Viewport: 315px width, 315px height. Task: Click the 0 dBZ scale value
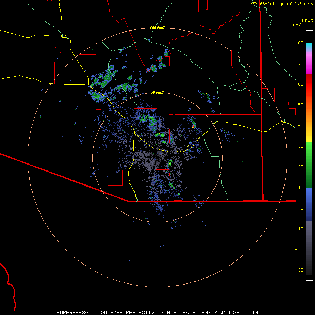[302, 208]
